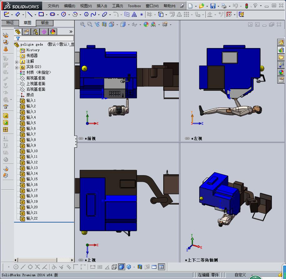Open the 编辑(E) menu
The width and height of the screenshot is (286, 279).
(70, 6)
